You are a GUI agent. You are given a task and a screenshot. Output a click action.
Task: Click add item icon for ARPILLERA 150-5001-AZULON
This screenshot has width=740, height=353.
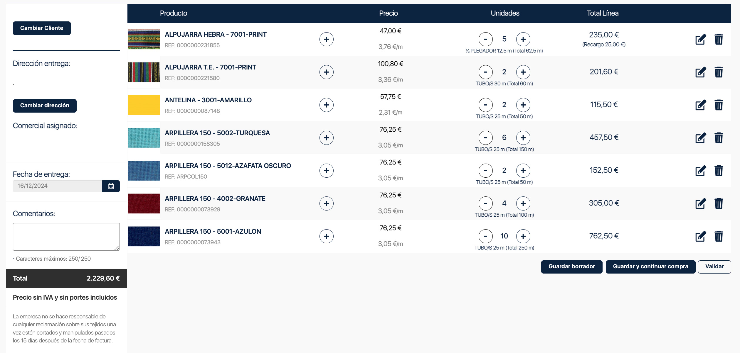[x=327, y=236]
